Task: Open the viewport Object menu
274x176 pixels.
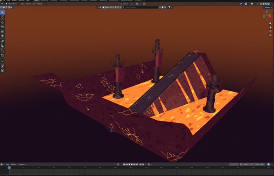Action: point(40,4)
